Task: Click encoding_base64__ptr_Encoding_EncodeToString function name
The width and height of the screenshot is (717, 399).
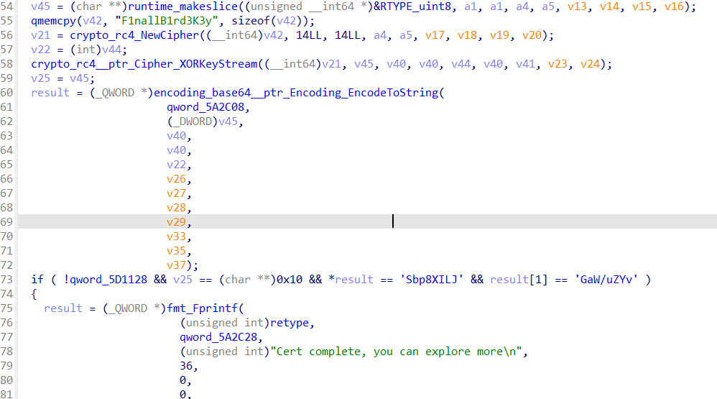Action: pyautogui.click(x=297, y=93)
